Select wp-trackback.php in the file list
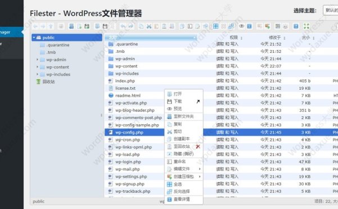 (133, 191)
